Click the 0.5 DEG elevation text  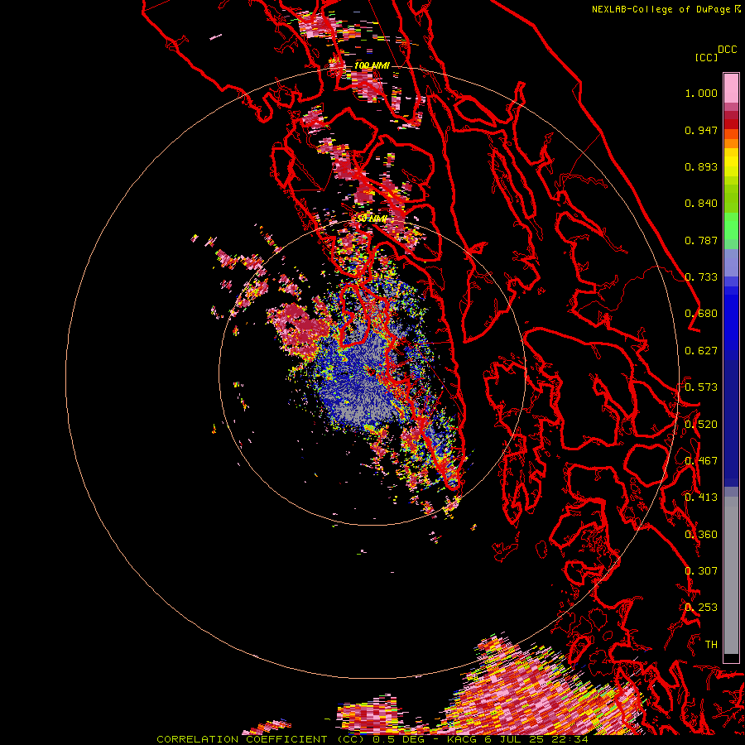[x=398, y=739]
